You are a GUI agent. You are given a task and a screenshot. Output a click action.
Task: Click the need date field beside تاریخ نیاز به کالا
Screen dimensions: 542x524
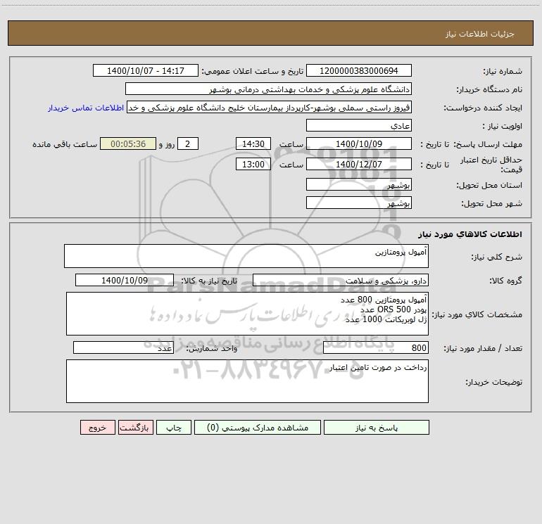click(125, 280)
